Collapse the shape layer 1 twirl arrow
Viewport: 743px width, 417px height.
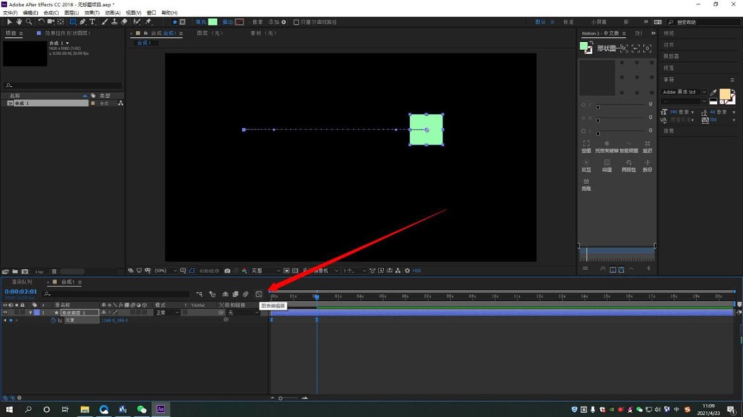pos(30,313)
